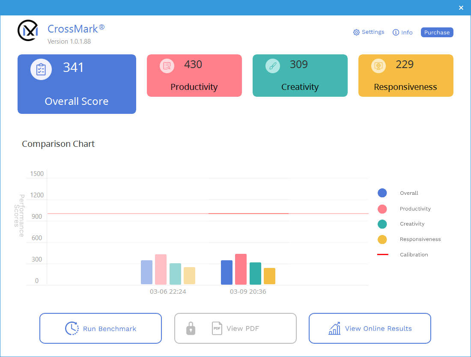Screen dimensions: 471x357
Task: Click the Overall Score clipboard icon
Action: pyautogui.click(x=41, y=69)
